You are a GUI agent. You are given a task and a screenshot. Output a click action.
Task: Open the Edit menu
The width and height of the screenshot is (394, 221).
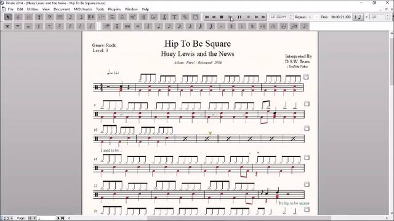20,9
